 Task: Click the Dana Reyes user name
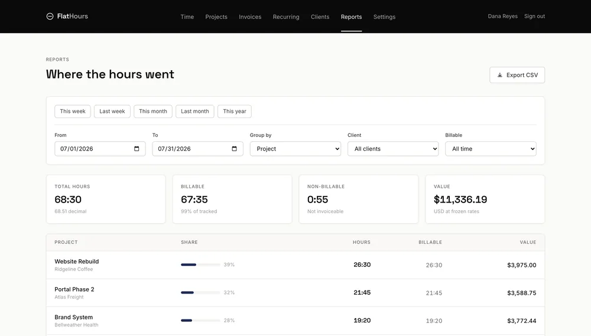502,16
